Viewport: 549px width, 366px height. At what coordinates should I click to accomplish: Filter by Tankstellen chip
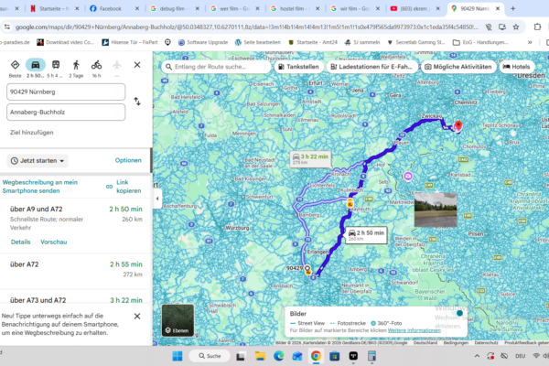click(298, 67)
